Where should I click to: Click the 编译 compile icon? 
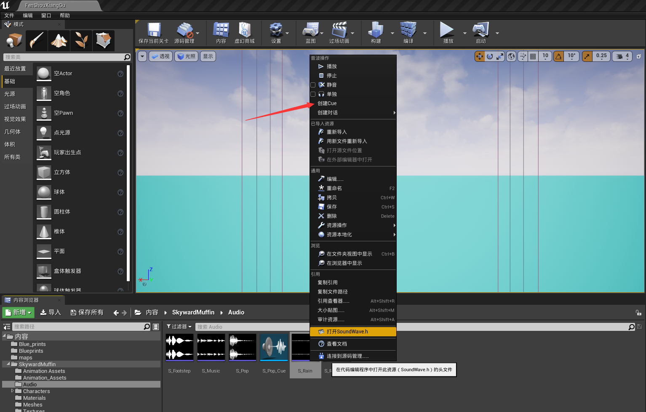tap(408, 33)
